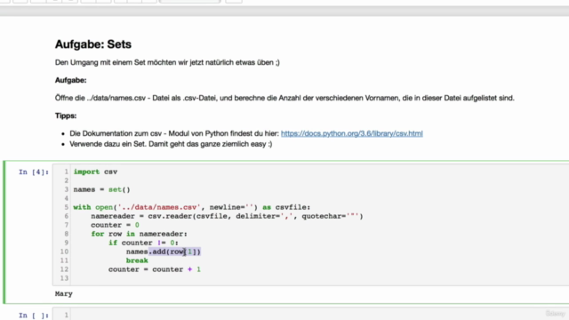Image resolution: width=569 pixels, height=320 pixels.
Task: Click the bold 'Aufgabe:' label
Action: (71, 80)
